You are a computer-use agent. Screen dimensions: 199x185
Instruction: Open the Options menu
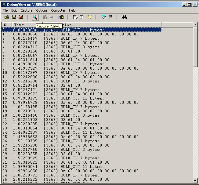(x=42, y=10)
